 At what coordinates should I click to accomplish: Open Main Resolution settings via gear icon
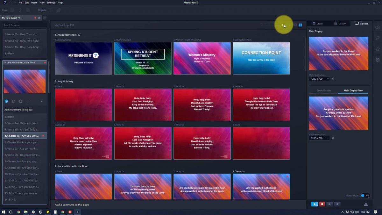(x=333, y=79)
